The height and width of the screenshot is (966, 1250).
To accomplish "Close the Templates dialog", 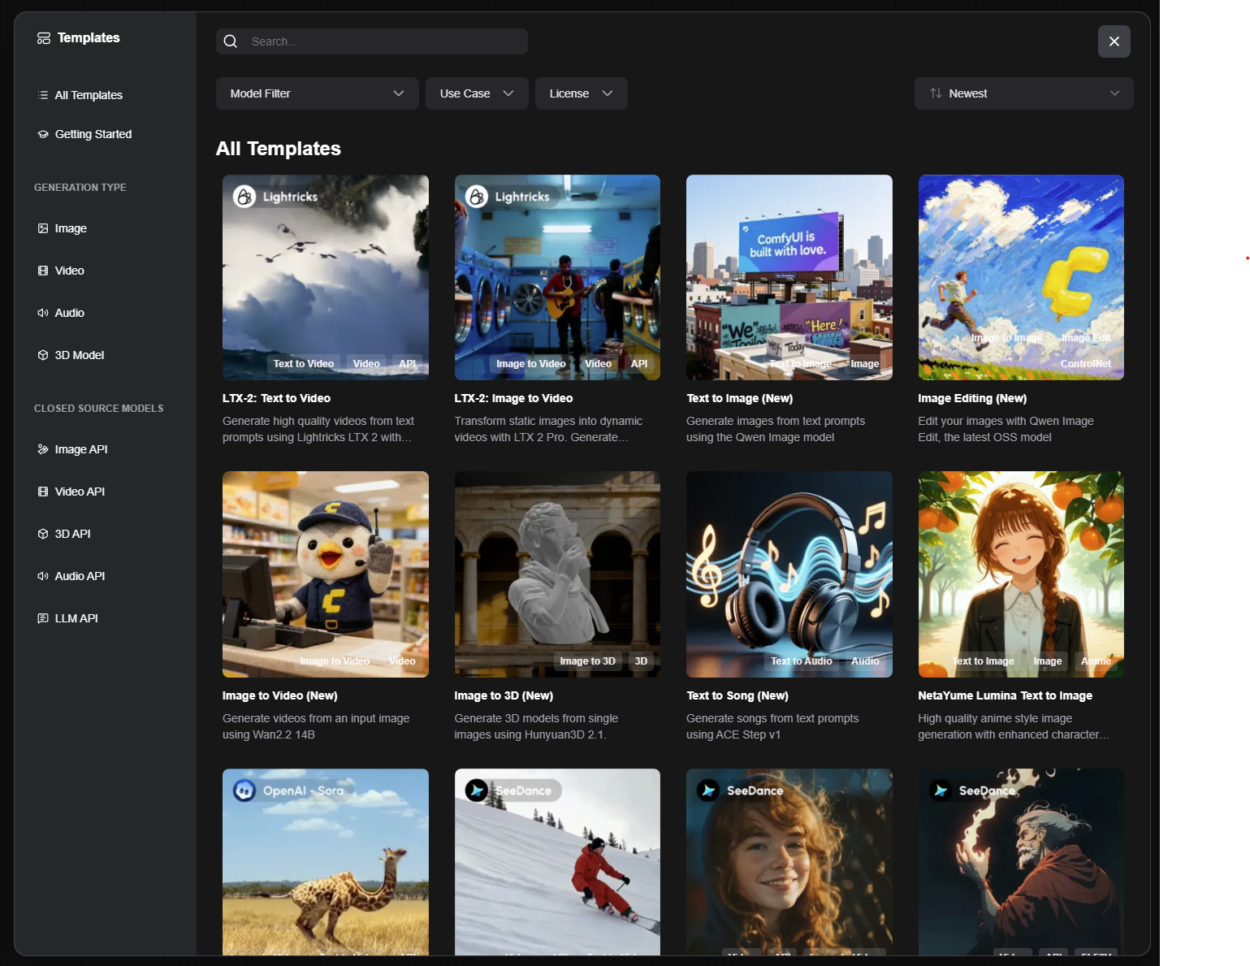I will pyautogui.click(x=1114, y=41).
